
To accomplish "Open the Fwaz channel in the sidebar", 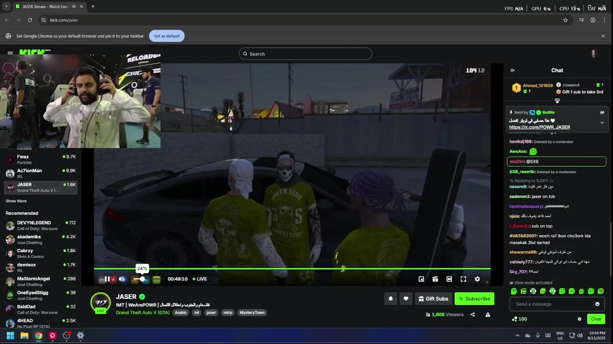I will pos(40,160).
